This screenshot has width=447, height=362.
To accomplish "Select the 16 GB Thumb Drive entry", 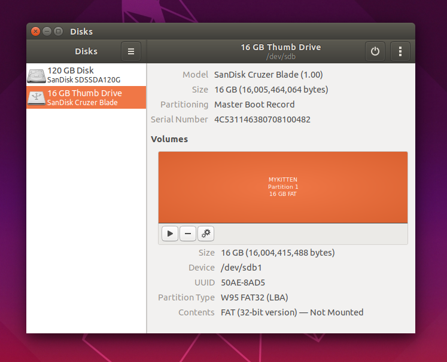I will point(86,97).
